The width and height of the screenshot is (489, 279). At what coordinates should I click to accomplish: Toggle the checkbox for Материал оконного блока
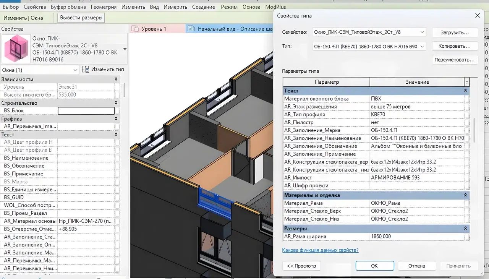coord(467,99)
